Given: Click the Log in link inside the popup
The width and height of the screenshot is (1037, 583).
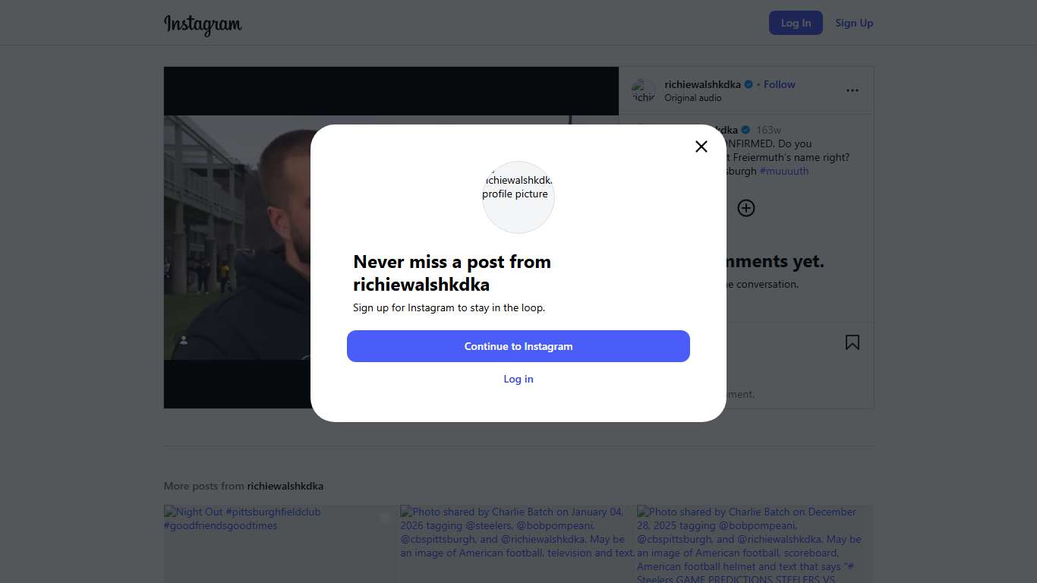Looking at the screenshot, I should 518,379.
